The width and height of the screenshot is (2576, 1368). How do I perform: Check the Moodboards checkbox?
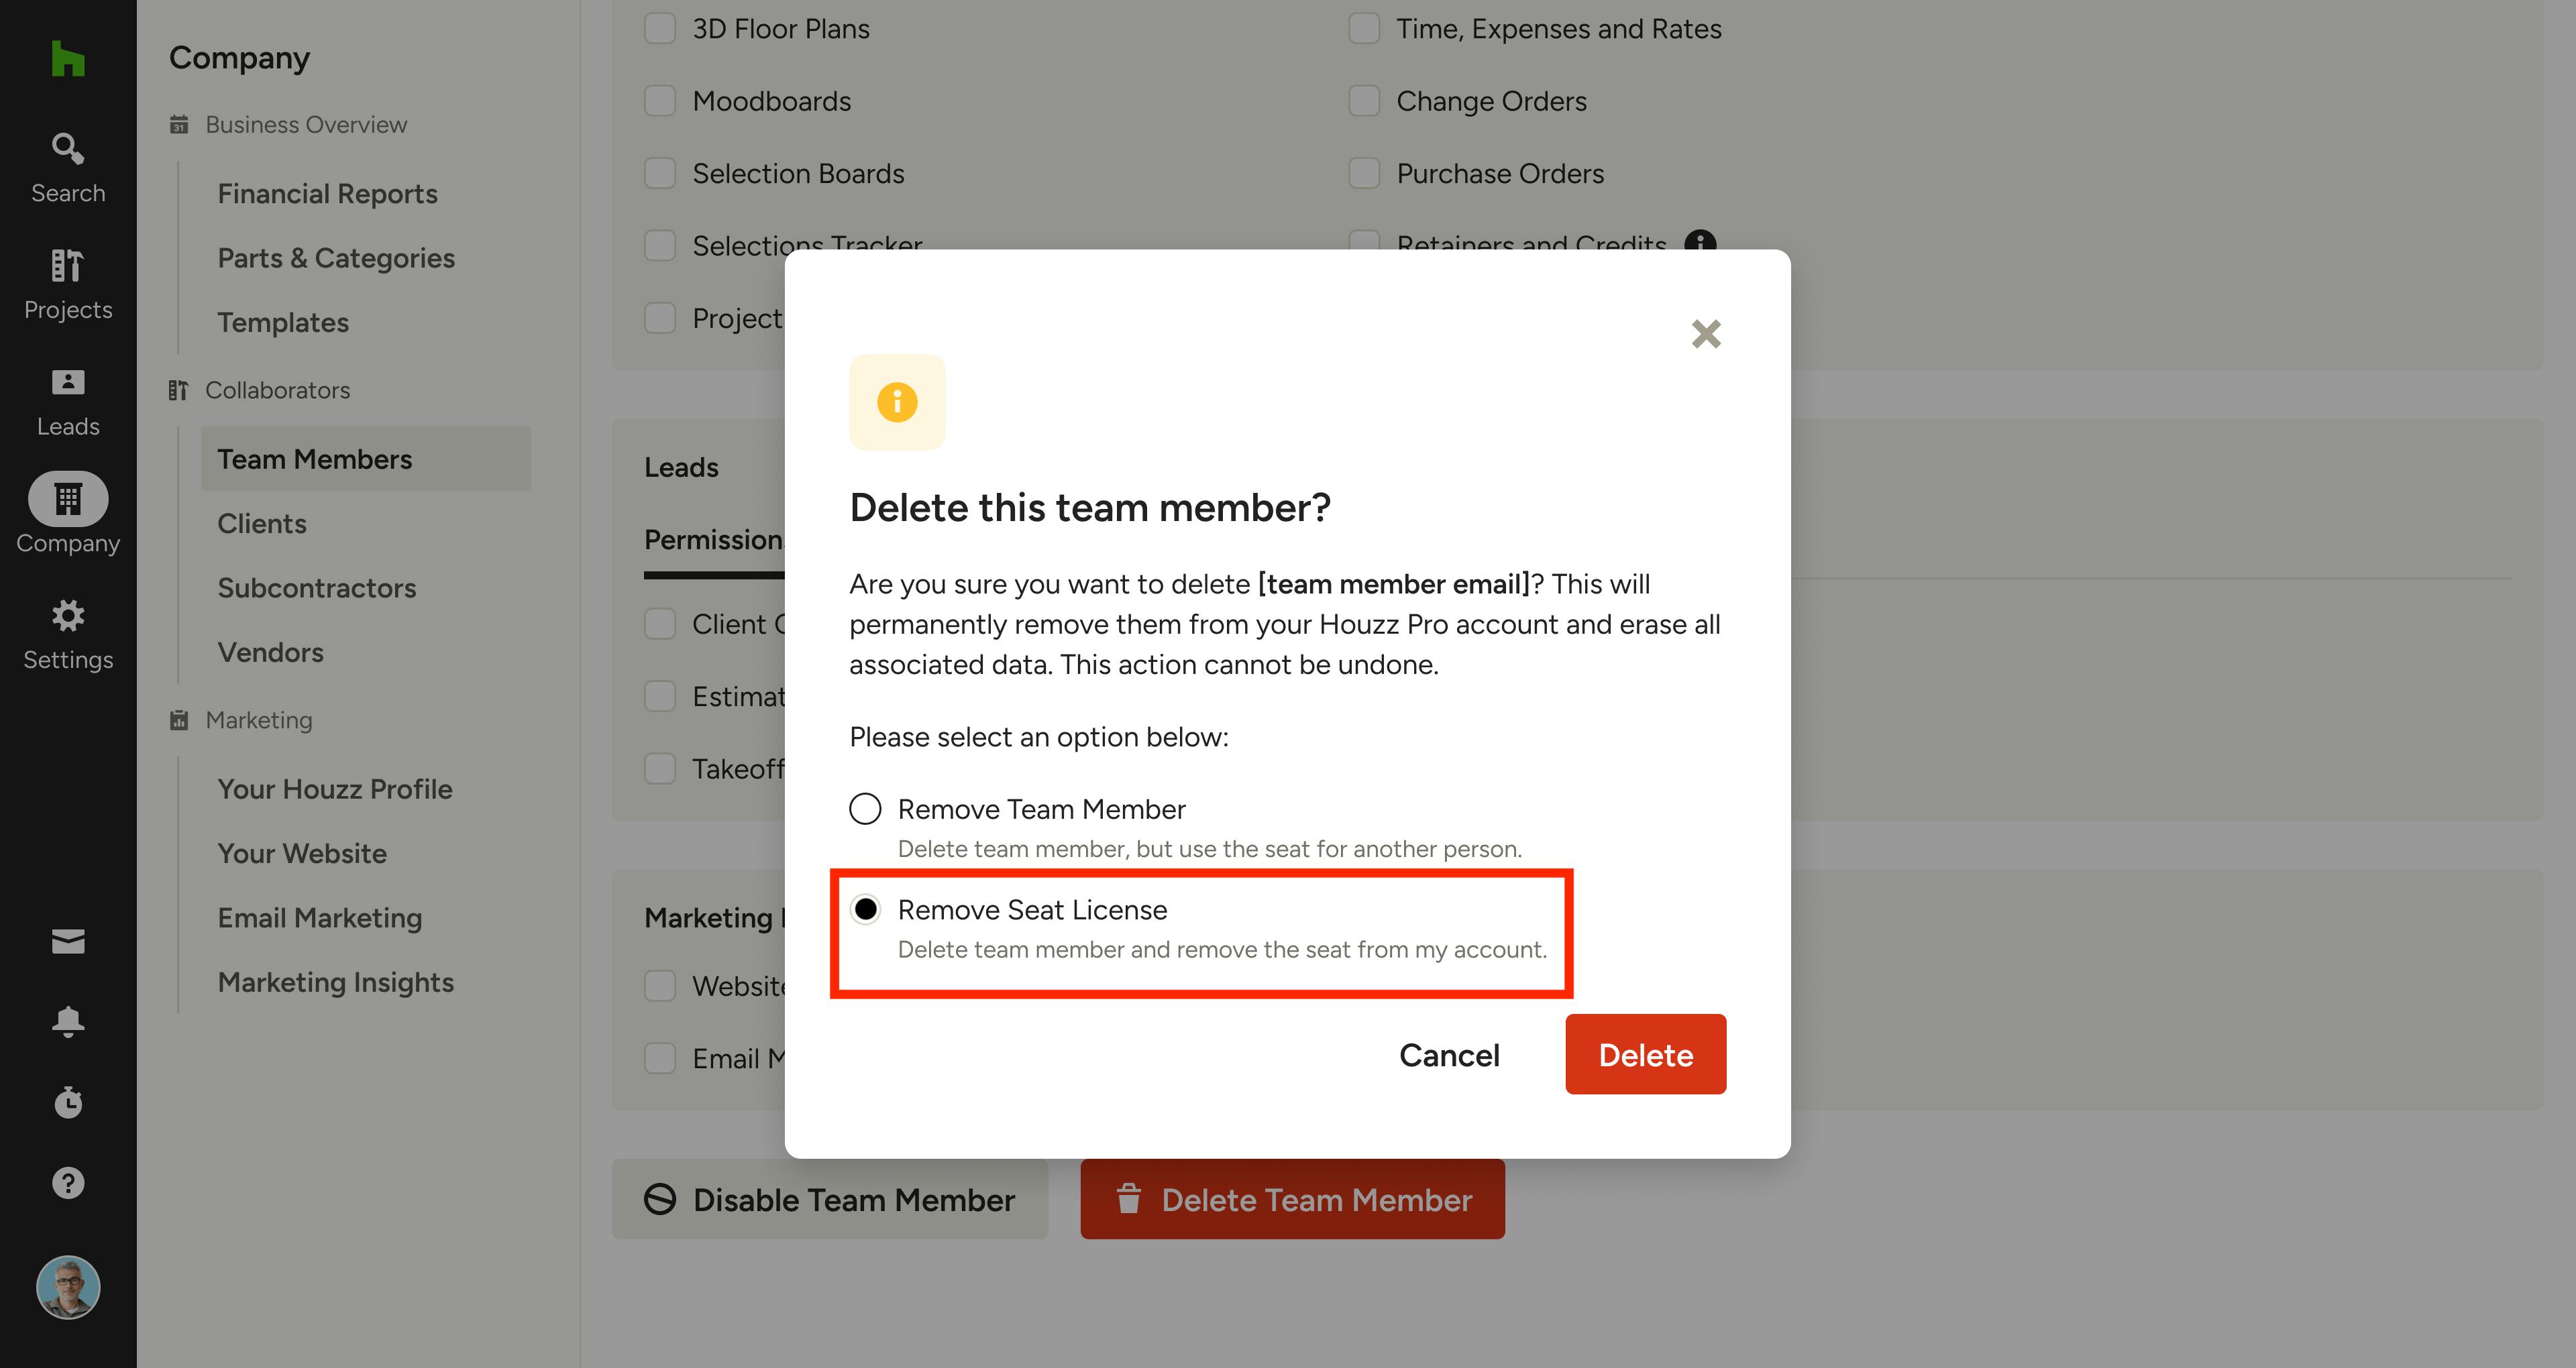click(660, 101)
